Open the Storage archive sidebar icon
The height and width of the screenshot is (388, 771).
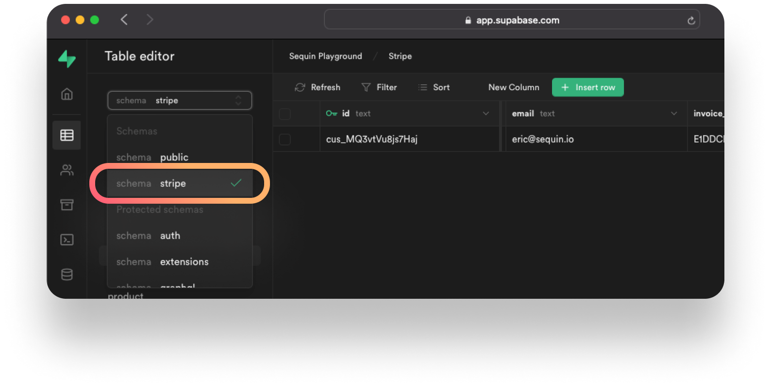tap(67, 205)
